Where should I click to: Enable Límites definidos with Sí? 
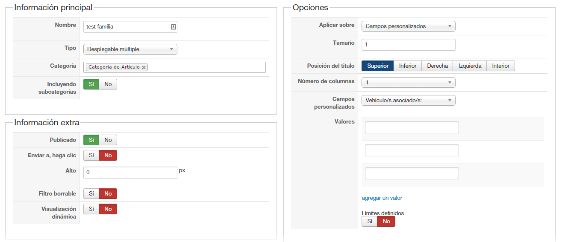pyautogui.click(x=370, y=222)
